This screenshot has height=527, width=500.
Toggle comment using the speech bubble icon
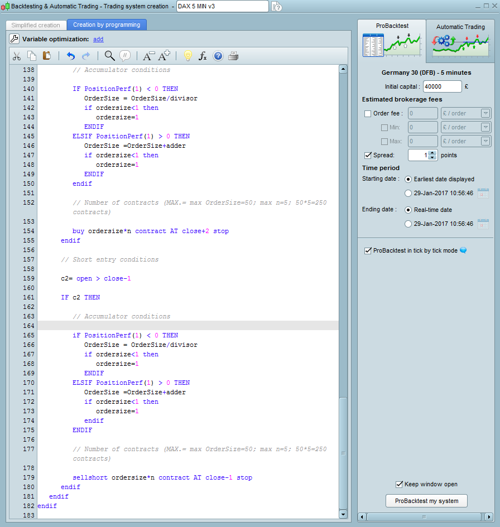coord(125,56)
